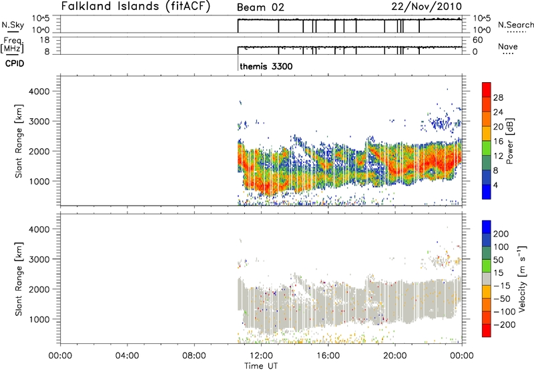Click the 'Velocity [m s⁻¹]' color bar label
Image resolution: width=534 pixels, height=370 pixels.
pyautogui.click(x=522, y=279)
